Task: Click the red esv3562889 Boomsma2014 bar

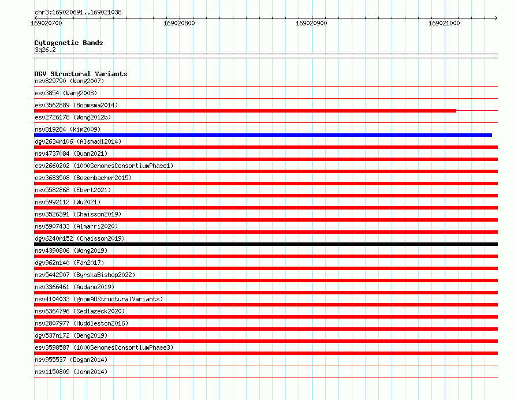Action: 245,111
